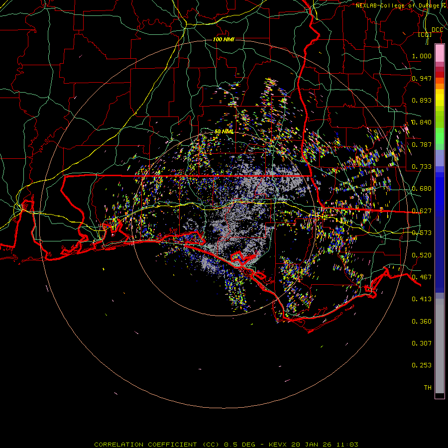Click the 0.947 color scale value
Image resolution: width=448 pixels, height=448 pixels.
tap(422, 78)
